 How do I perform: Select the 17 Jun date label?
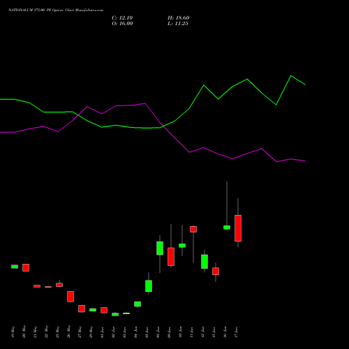click(x=236, y=332)
